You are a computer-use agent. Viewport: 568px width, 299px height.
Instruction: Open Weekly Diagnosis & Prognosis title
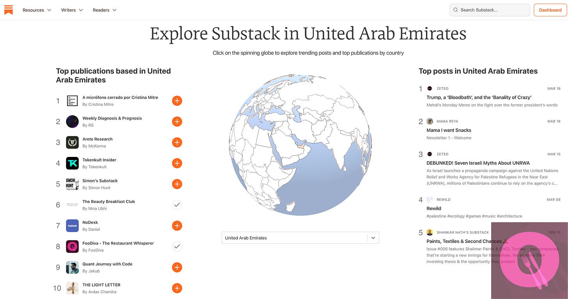tap(112, 118)
